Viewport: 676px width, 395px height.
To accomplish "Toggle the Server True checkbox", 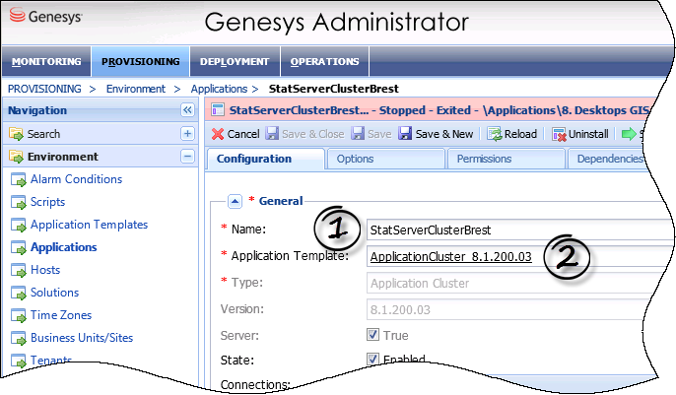I will [x=372, y=336].
